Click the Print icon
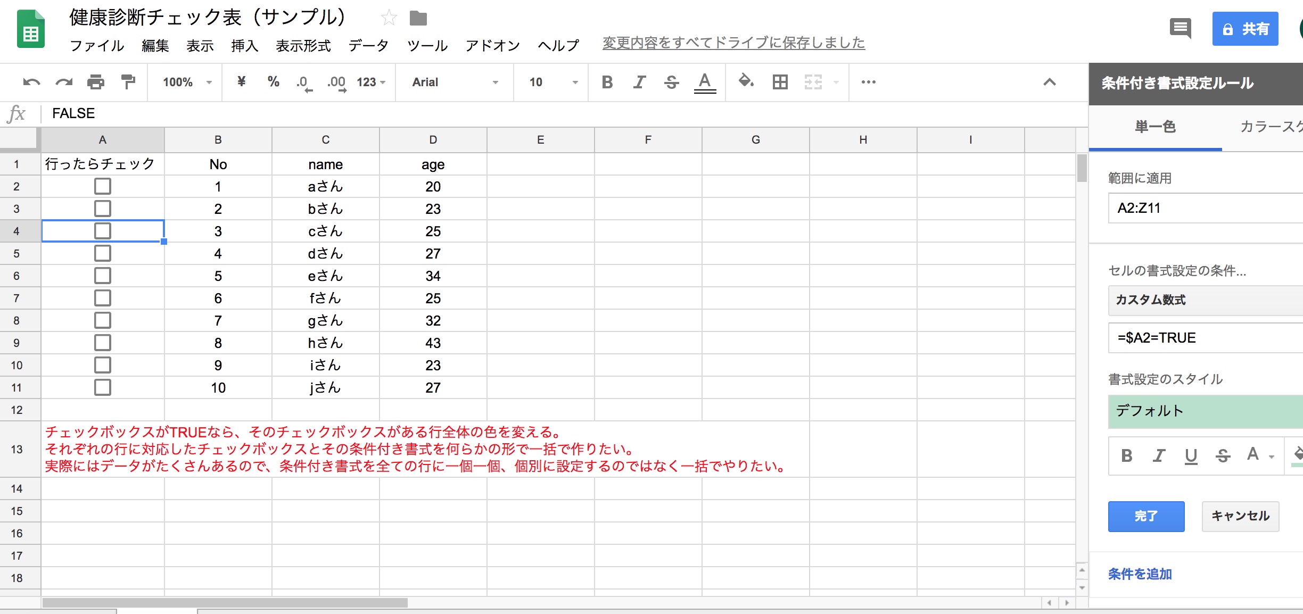This screenshot has width=1303, height=614. coord(96,82)
